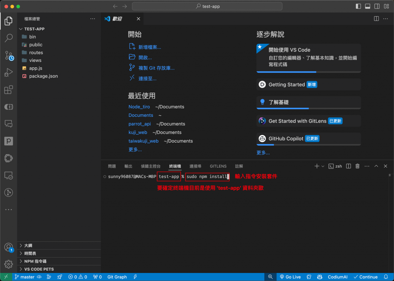Go forward with the title bar arrow

[125, 6]
